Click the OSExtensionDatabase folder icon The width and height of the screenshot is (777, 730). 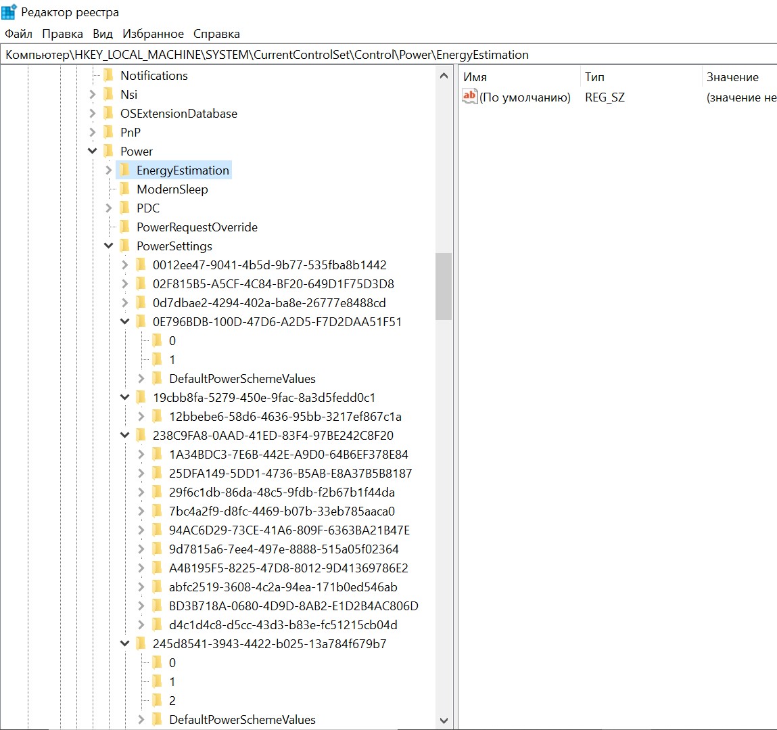coord(108,113)
